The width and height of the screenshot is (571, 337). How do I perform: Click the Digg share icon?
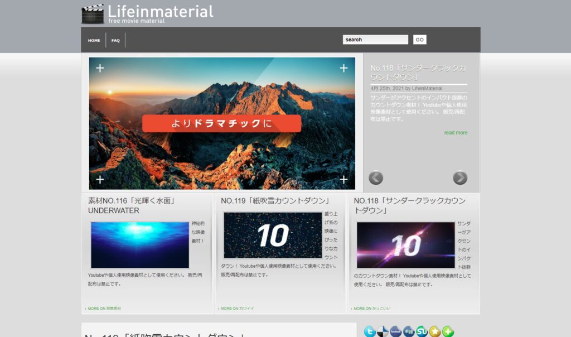point(409,331)
